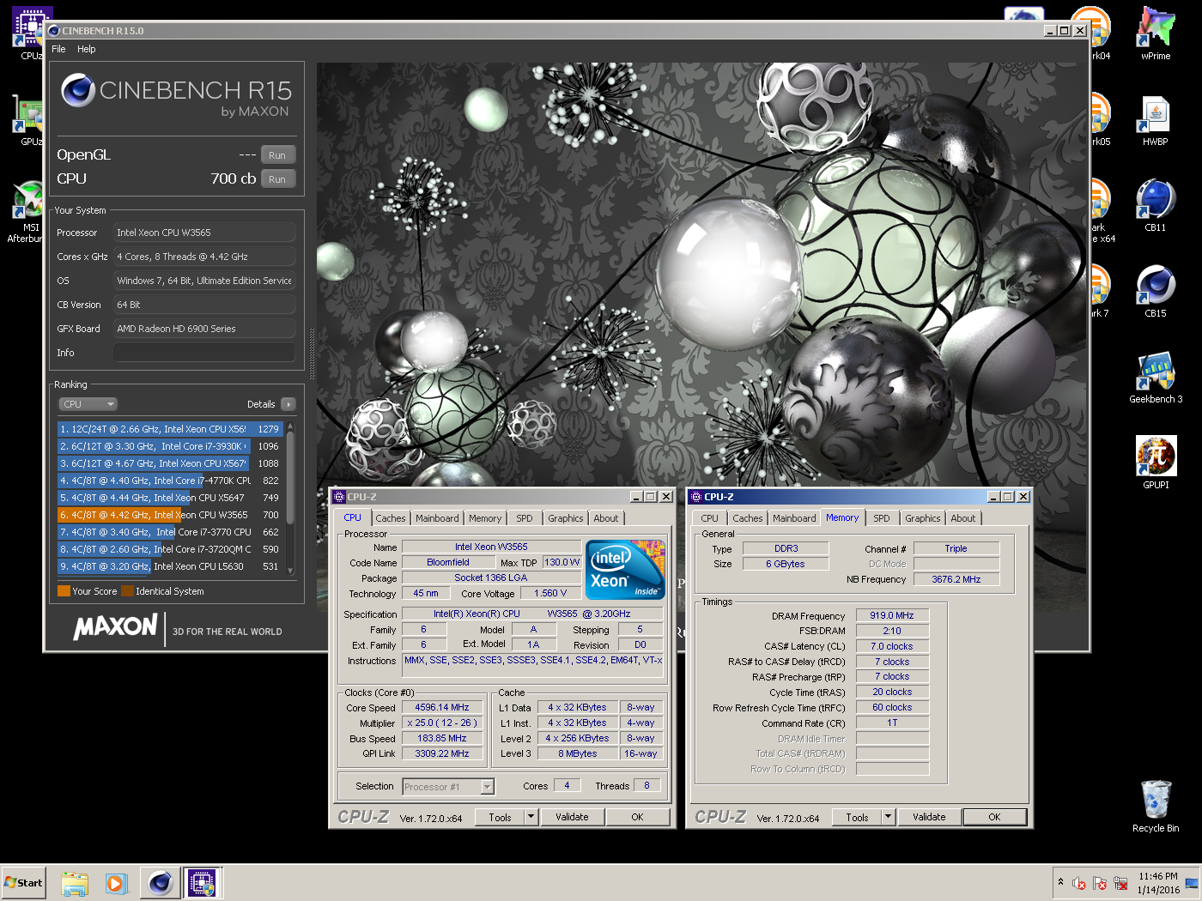Click the empty Info input field

(x=204, y=353)
